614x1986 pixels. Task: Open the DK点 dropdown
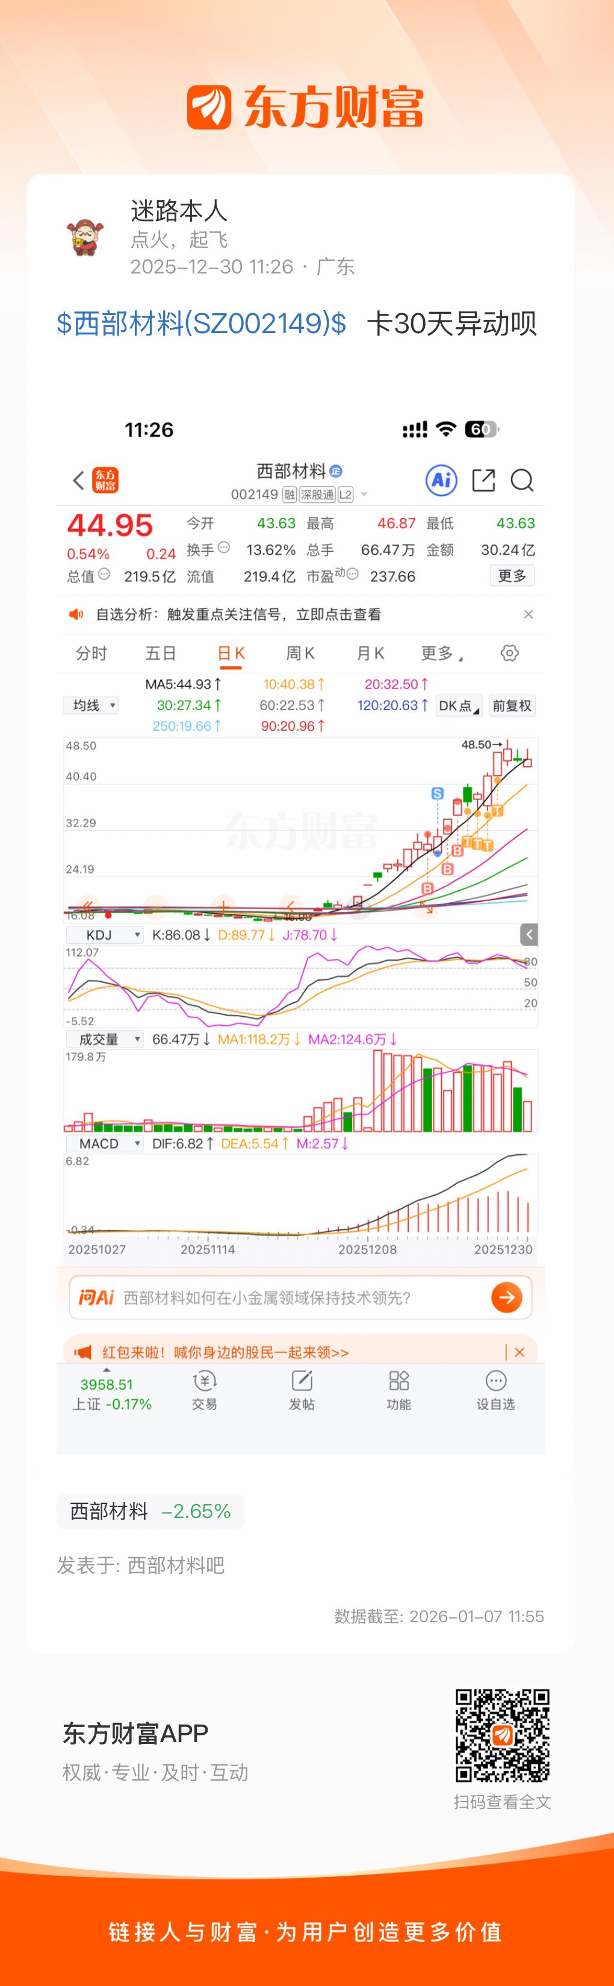458,705
